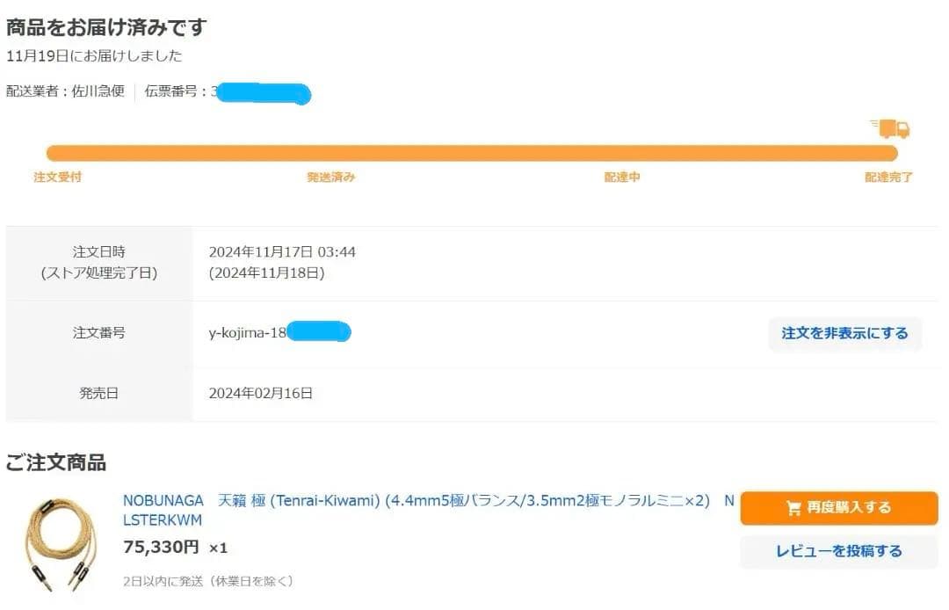This screenshot has height=610, width=949.
Task: Click the 2024年11月17日 03:44 order date
Action: (282, 252)
